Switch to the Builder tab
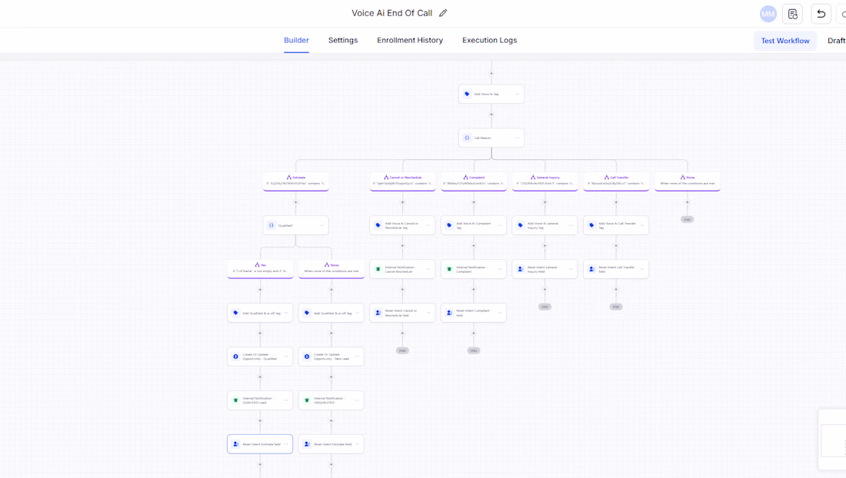Screen dimensions: 846x478 pyautogui.click(x=296, y=41)
